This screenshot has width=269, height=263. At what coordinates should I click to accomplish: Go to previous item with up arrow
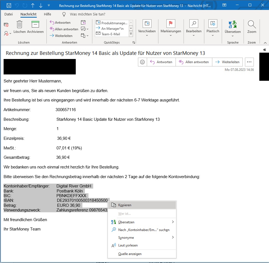tap(33, 6)
